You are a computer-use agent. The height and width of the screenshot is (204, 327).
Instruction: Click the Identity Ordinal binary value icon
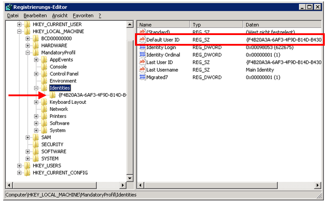[143, 55]
